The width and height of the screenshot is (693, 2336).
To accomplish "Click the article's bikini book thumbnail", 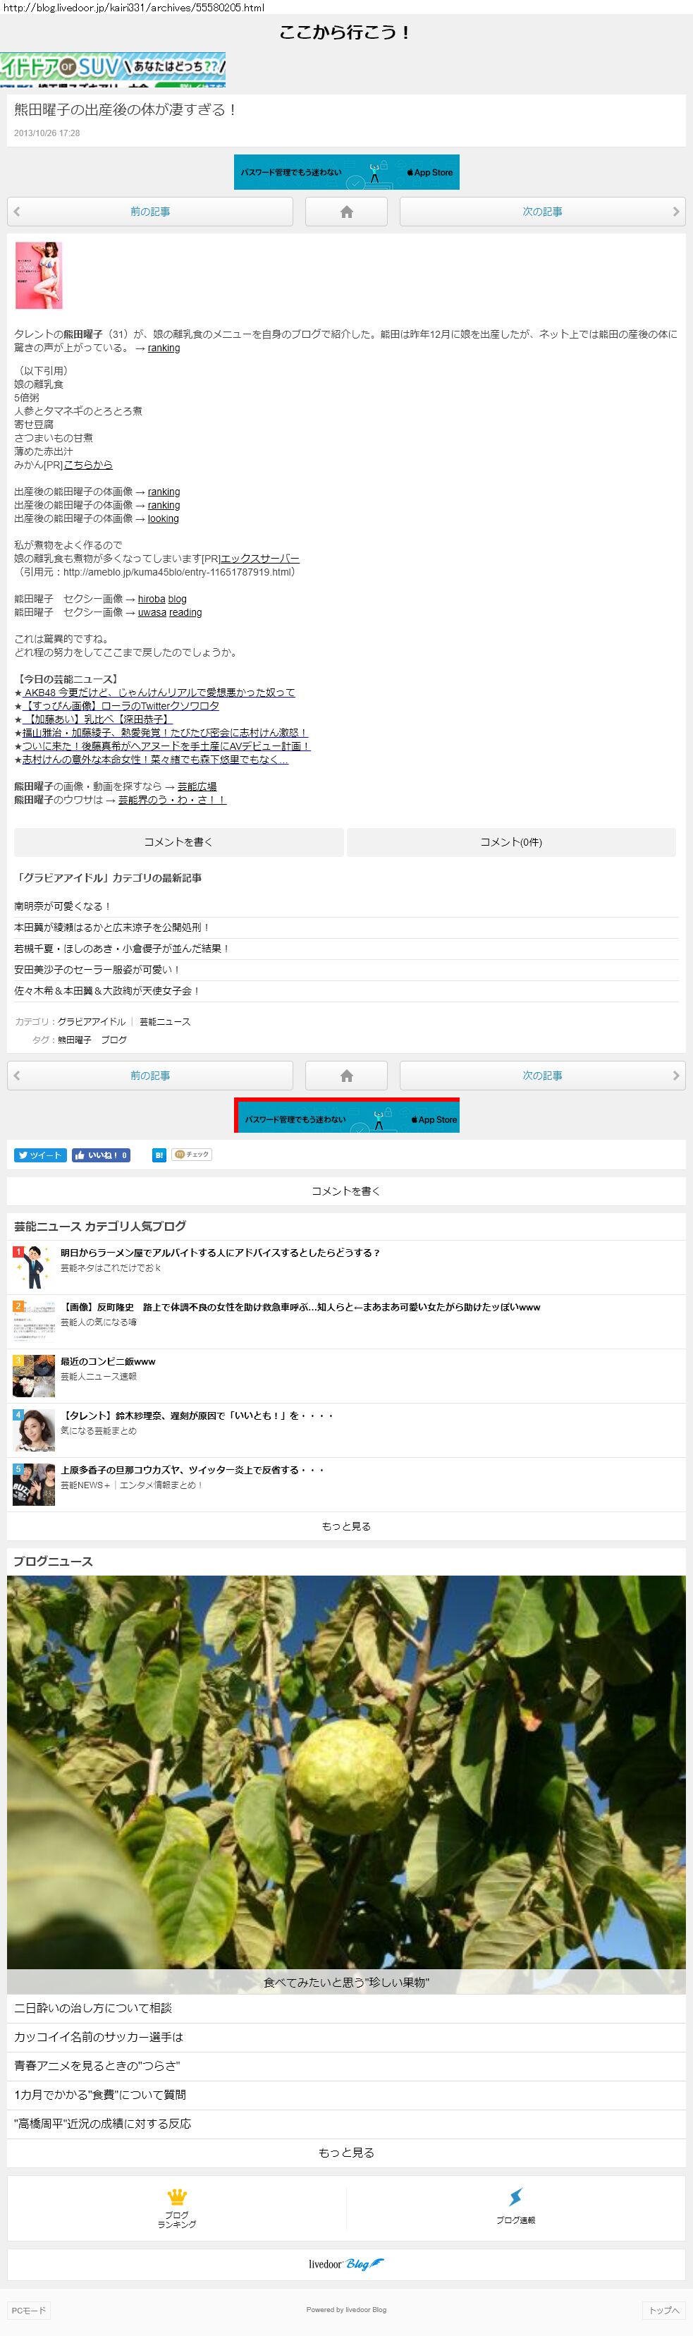I will 39,276.
